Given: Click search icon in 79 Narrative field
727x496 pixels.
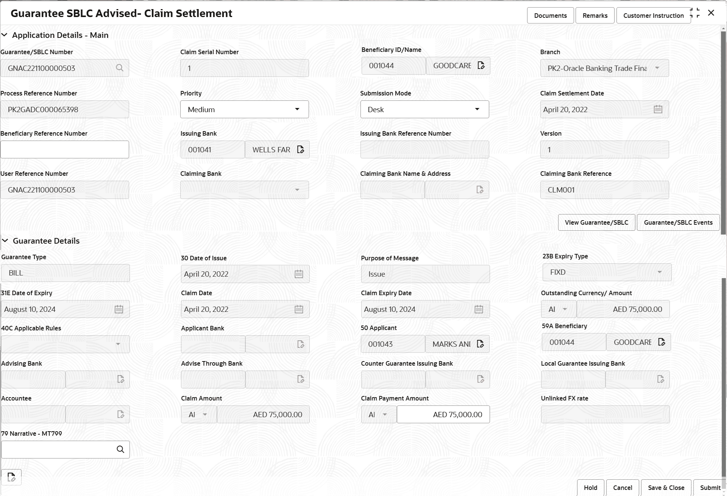Looking at the screenshot, I should pyautogui.click(x=120, y=449).
